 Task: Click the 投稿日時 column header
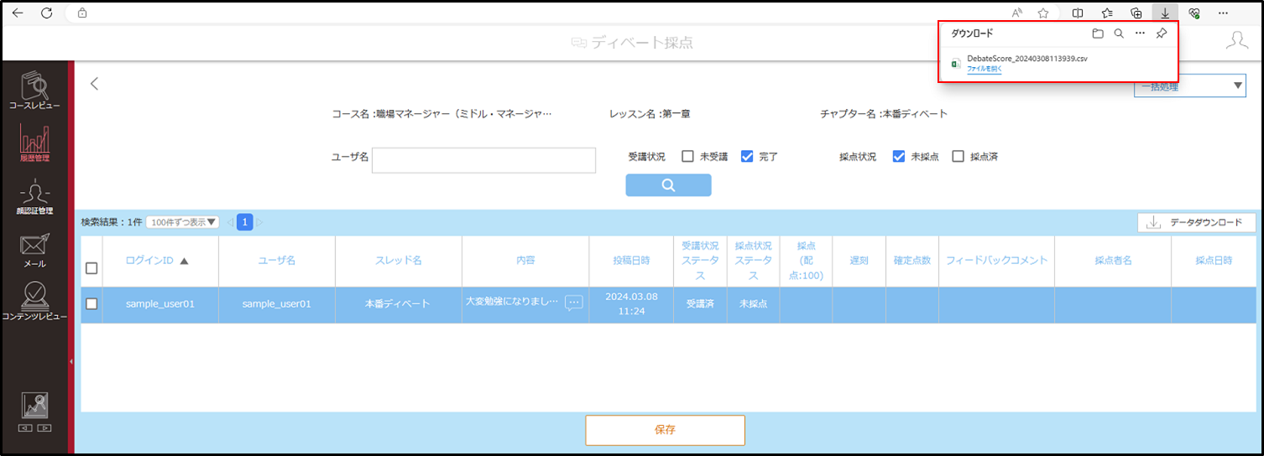click(x=631, y=261)
